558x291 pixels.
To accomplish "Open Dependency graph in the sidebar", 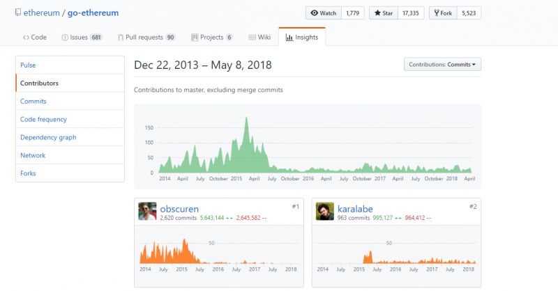I will click(70, 137).
